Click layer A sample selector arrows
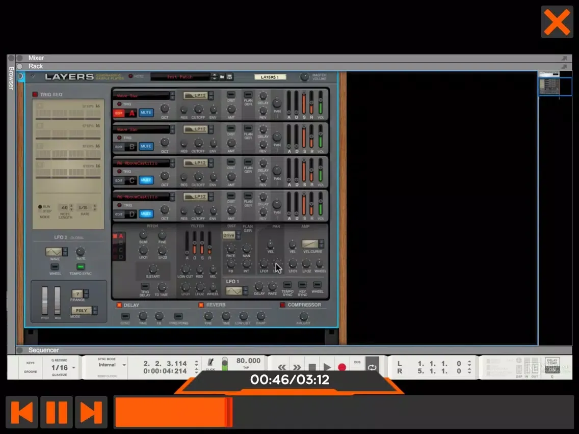This screenshot has height=434, width=579. 172,96
